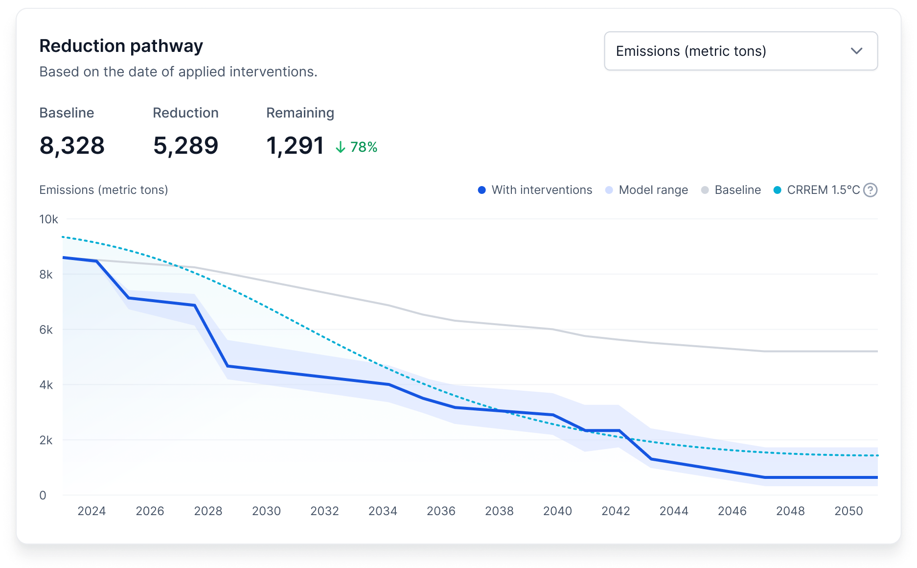Click the 2030 label on x-axis
This screenshot has height=568, width=917.
point(266,511)
